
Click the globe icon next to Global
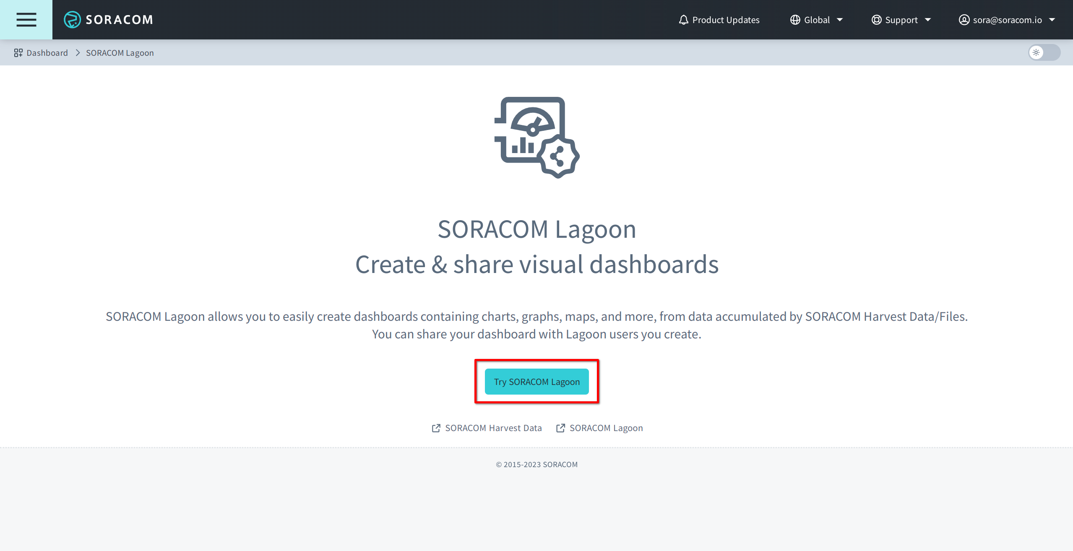coord(795,19)
